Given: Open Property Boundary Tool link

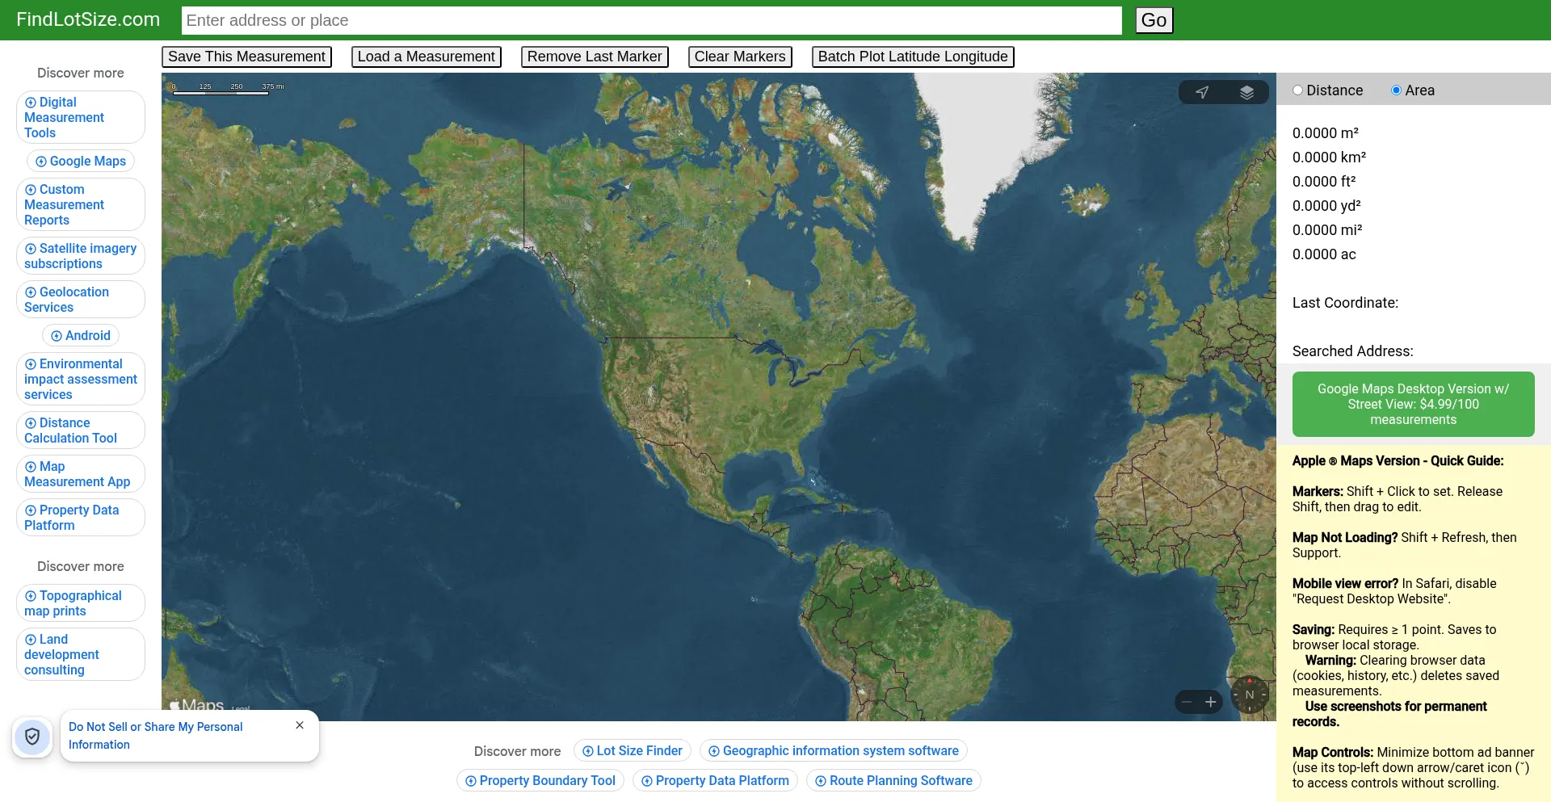Looking at the screenshot, I should [540, 781].
